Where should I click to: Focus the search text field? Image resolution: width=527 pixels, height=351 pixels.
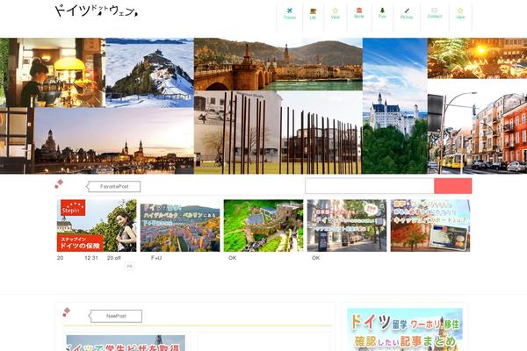click(370, 186)
